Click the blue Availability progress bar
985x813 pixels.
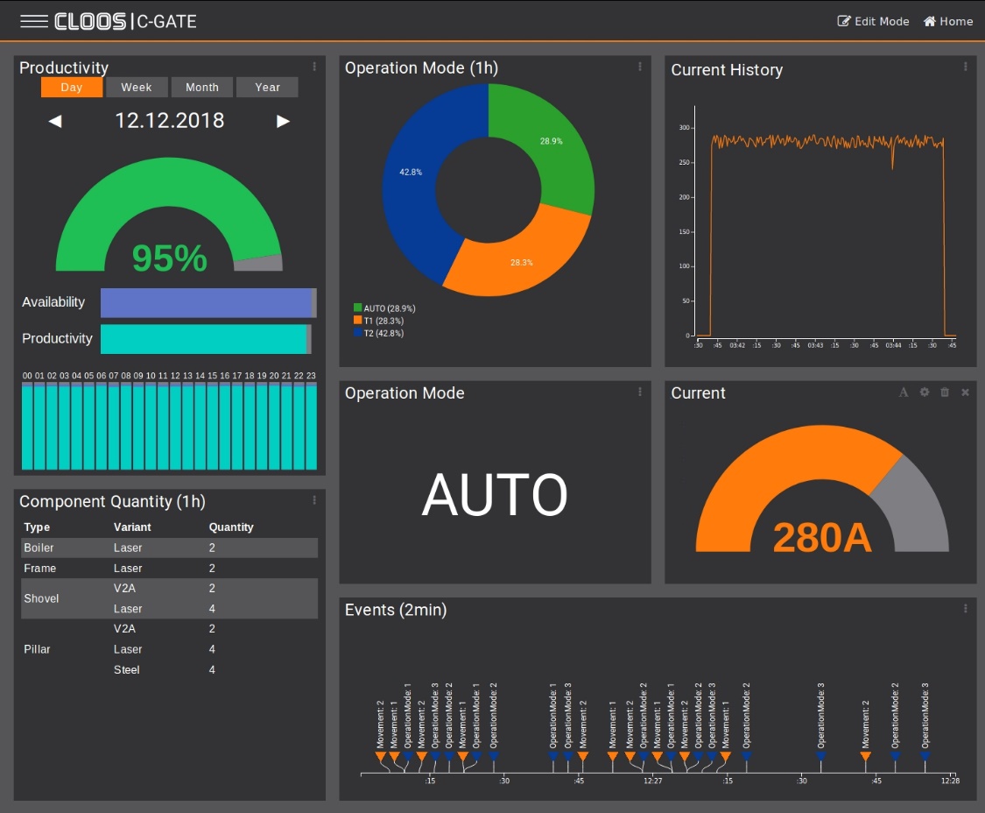(x=206, y=302)
